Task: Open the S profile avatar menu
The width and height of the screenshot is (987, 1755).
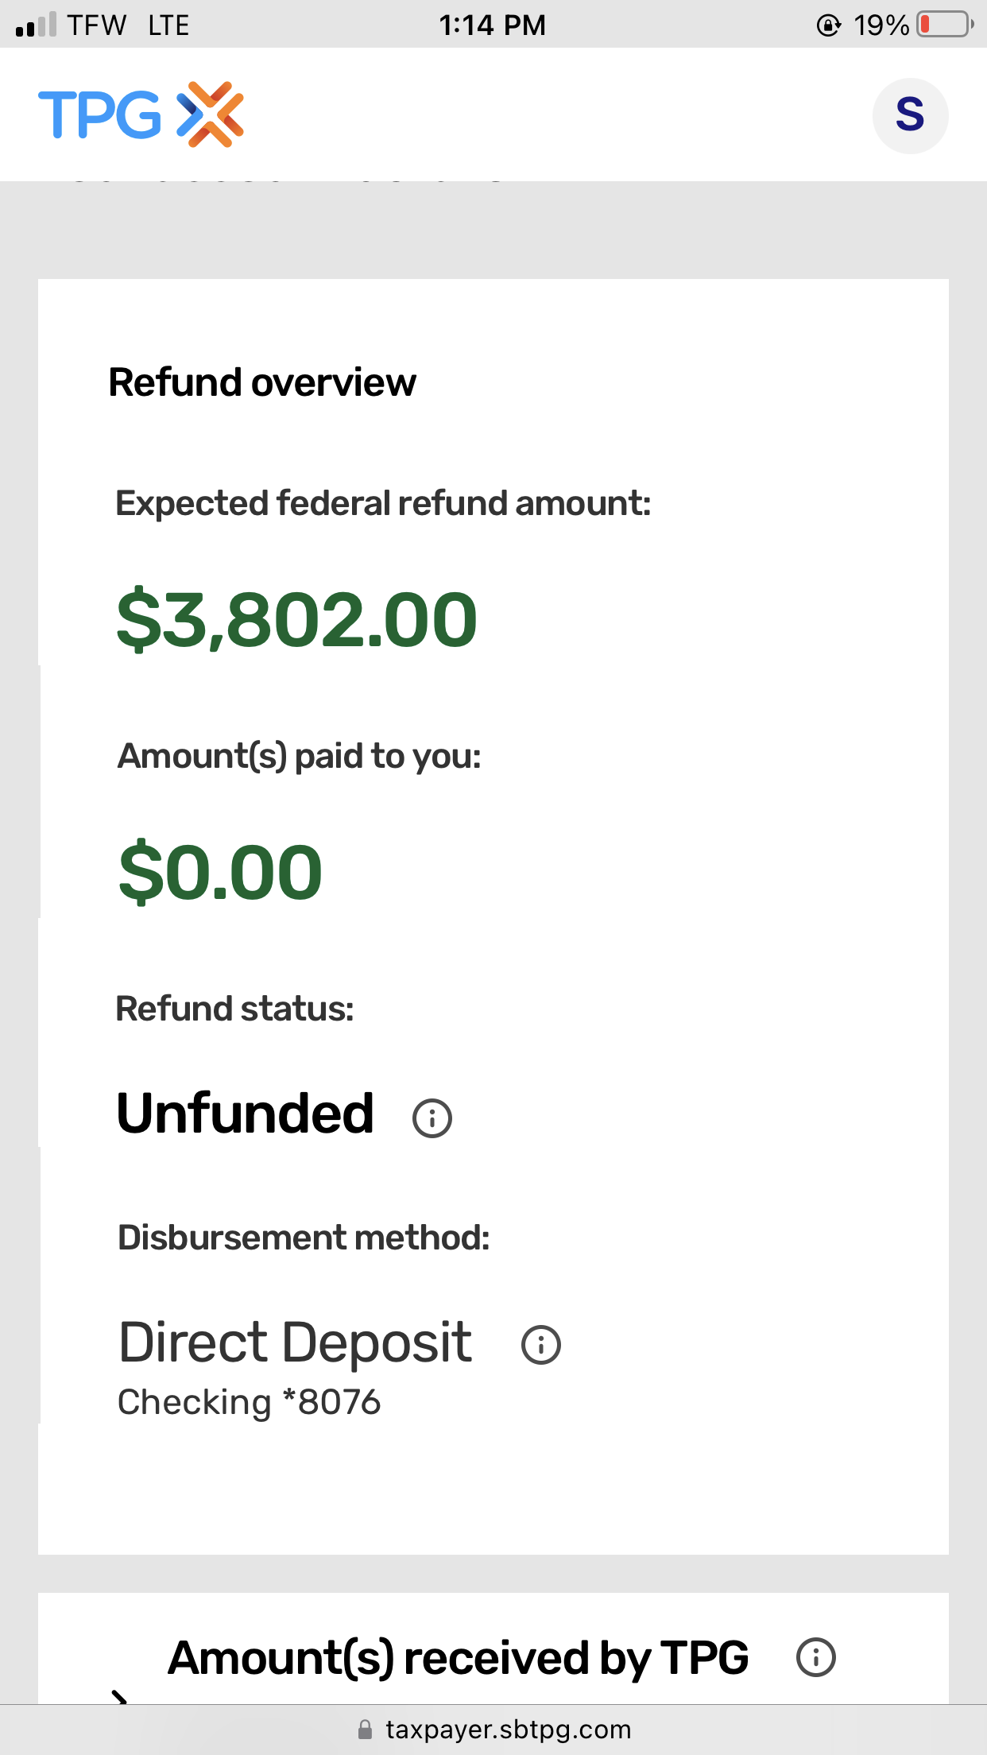Action: 910,115
